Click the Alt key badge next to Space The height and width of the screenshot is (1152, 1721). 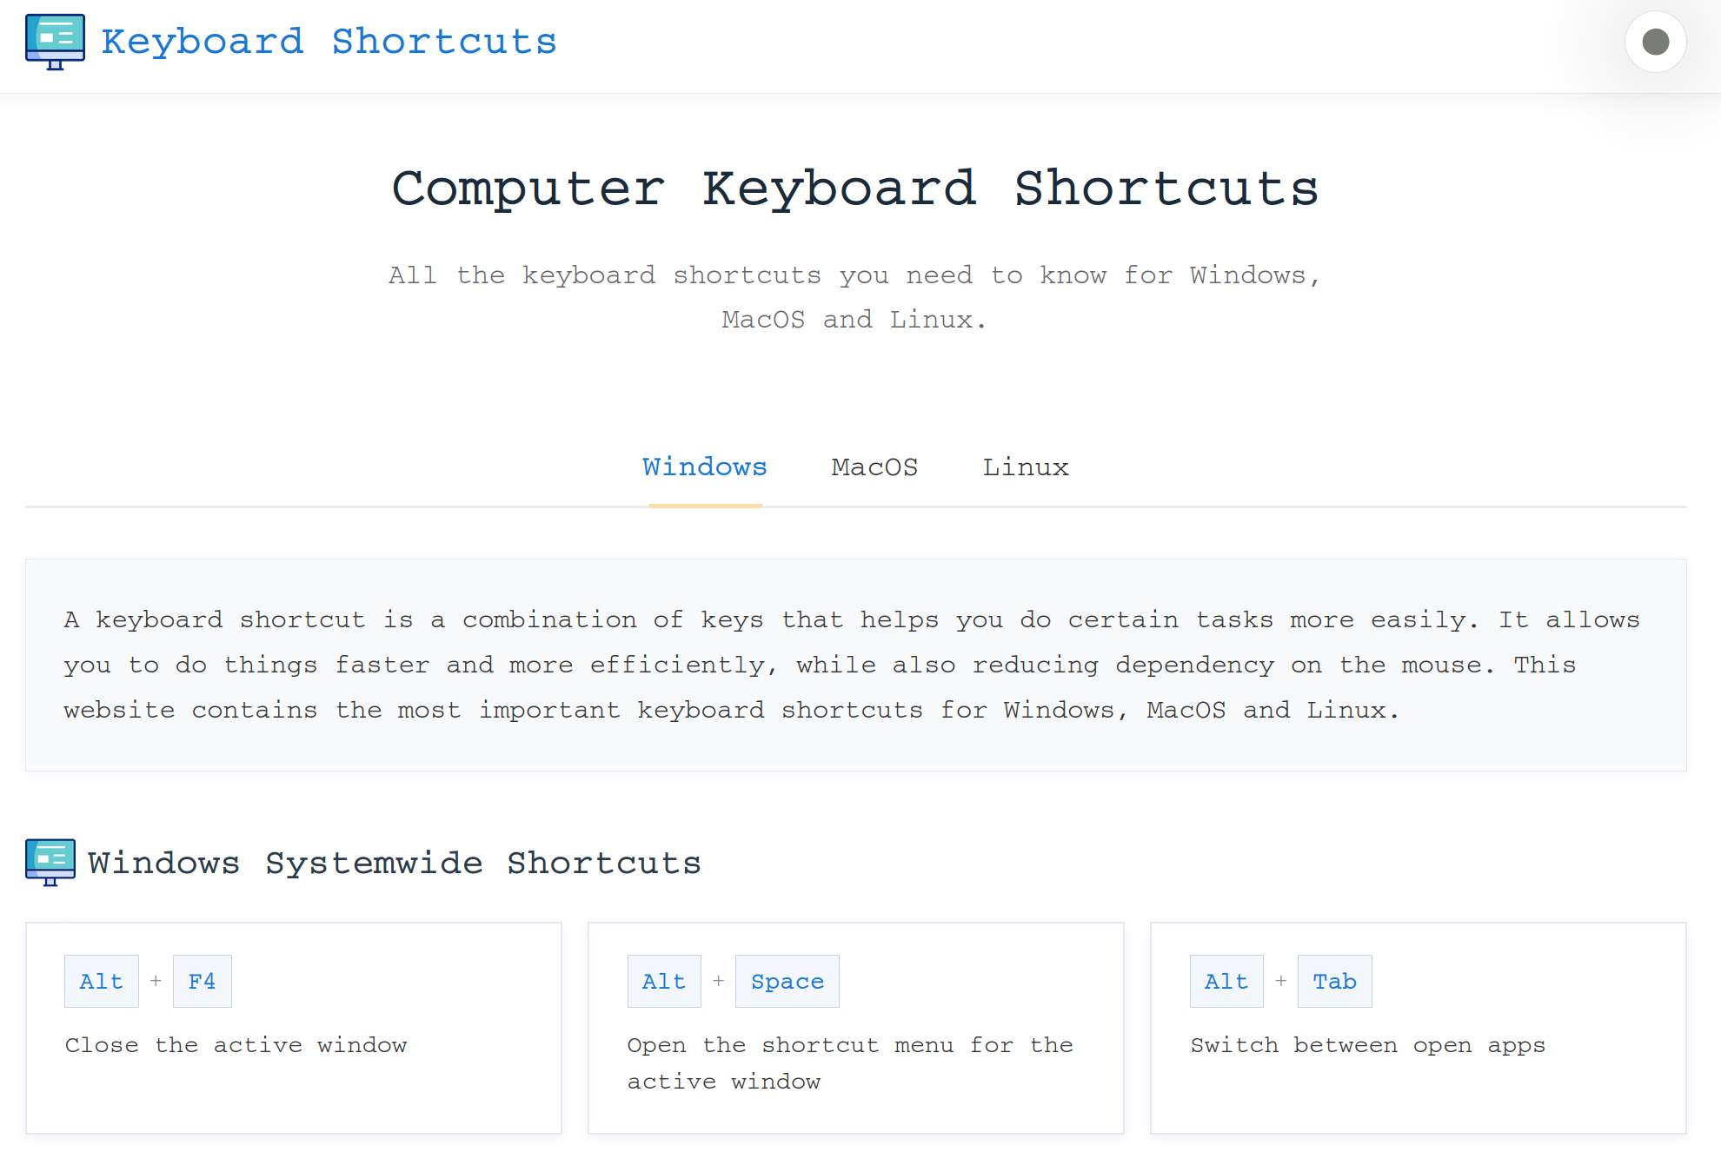coord(664,981)
